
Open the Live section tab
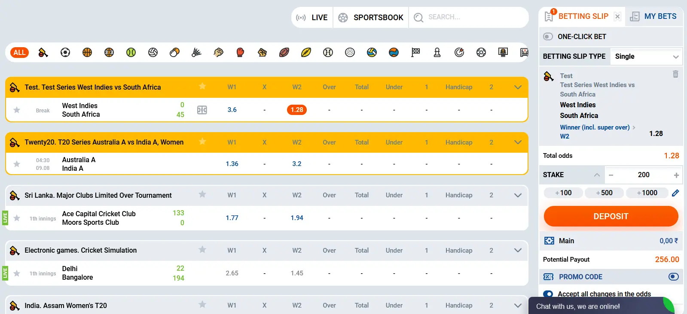312,18
